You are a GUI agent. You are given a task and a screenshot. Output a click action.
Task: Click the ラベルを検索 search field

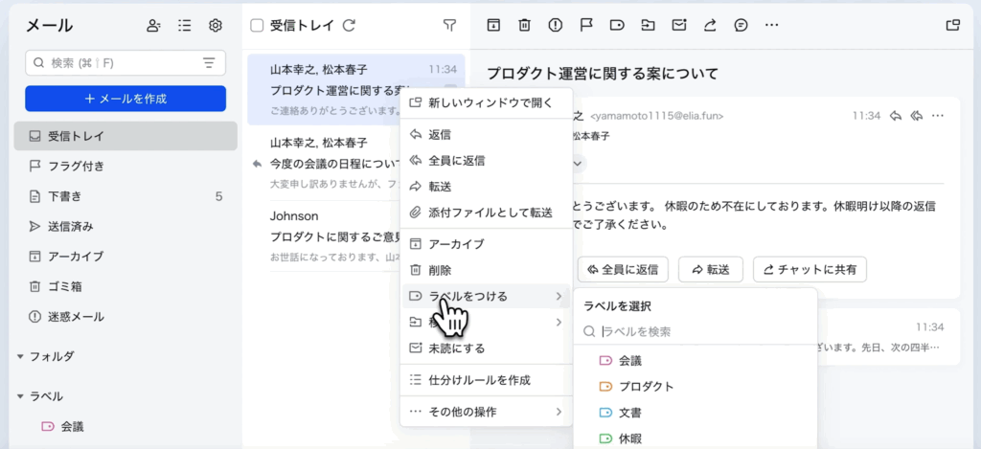pyautogui.click(x=699, y=331)
